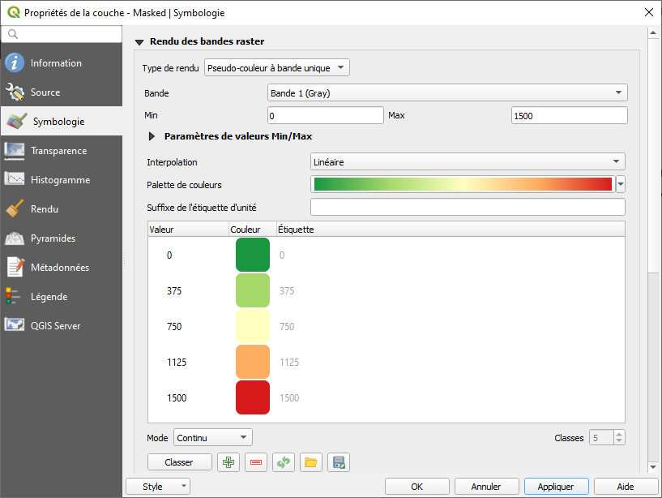Open the Mode Continu dropdown
The image size is (662, 498).
pos(212,438)
